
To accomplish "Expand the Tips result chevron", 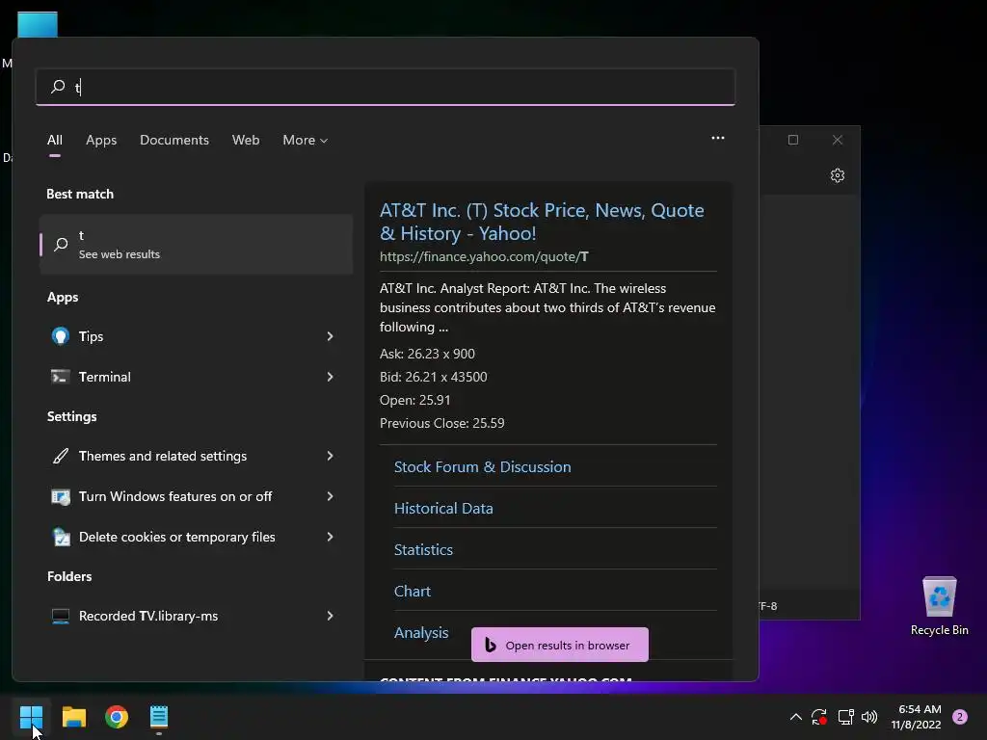I will point(330,336).
